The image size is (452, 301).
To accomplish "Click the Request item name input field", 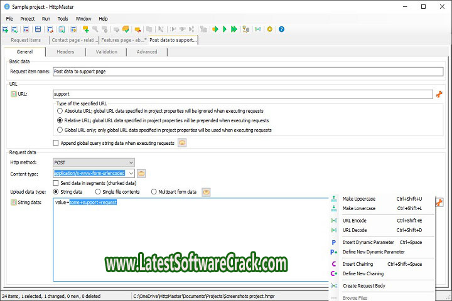I will pos(248,71).
